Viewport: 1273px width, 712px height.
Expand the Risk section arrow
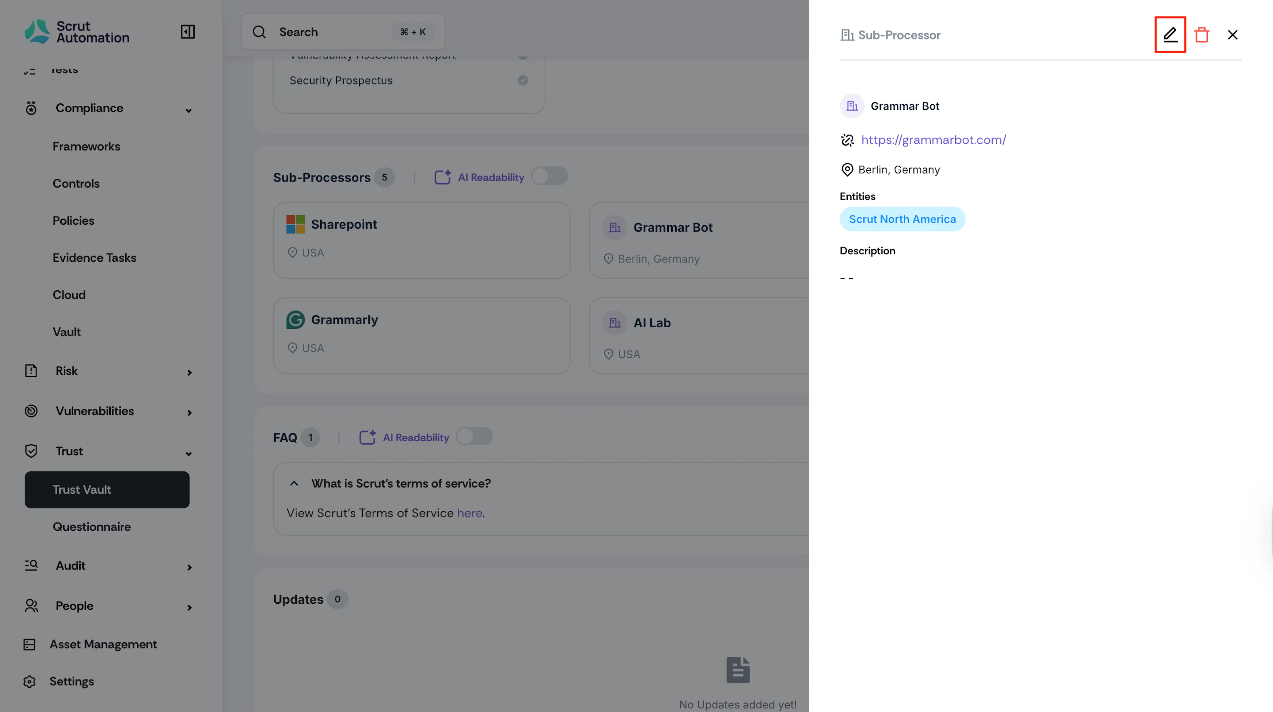[189, 372]
